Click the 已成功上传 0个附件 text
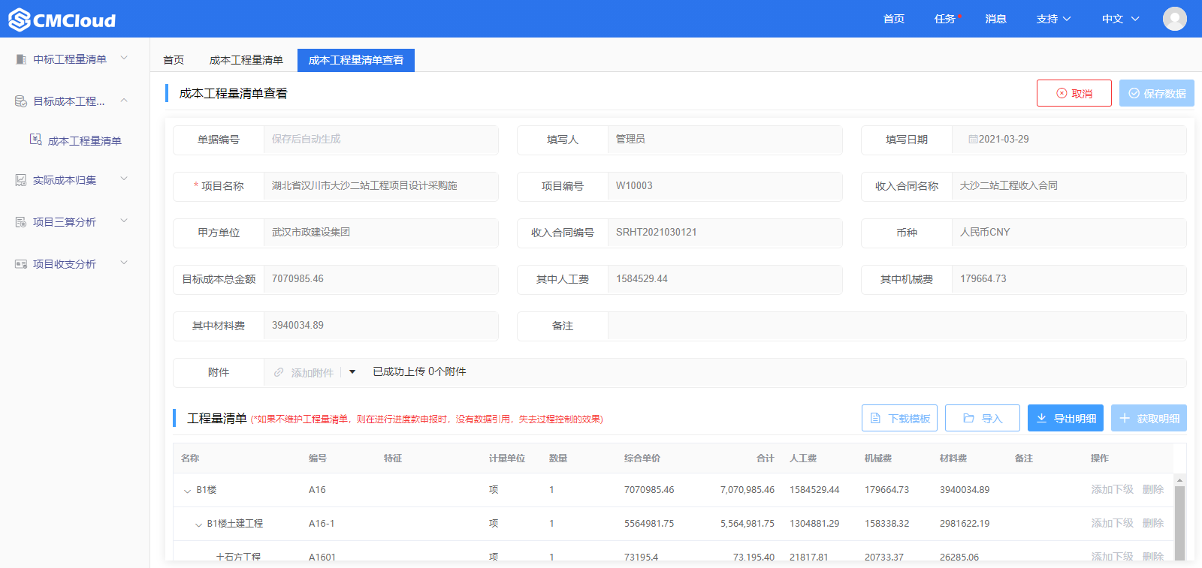Image resolution: width=1202 pixels, height=568 pixels. (x=419, y=371)
